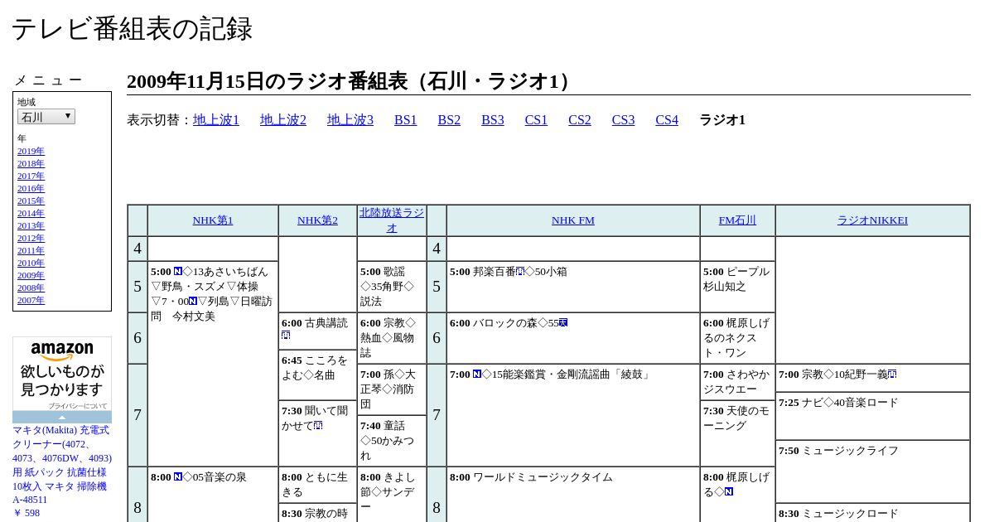994x522 pixels.
Task: Open the NHK第1 station header link
Action: pos(213,220)
